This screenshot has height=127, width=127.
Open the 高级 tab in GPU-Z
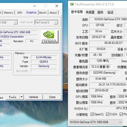[x=100, y=12]
